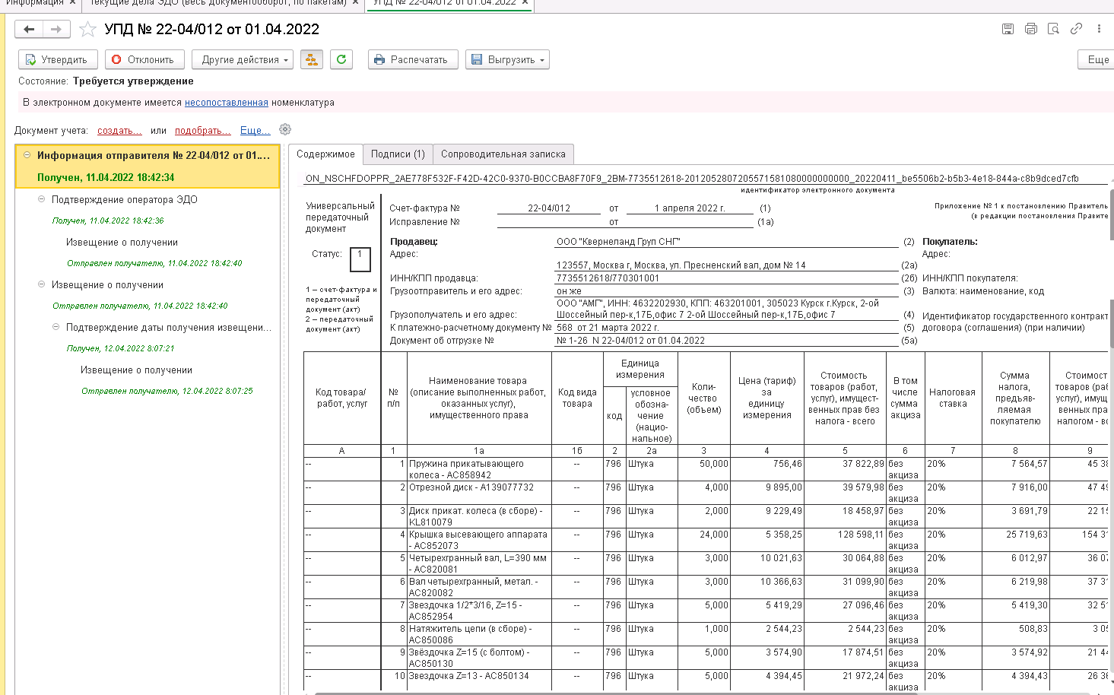The image size is (1114, 695).
Task: Star the document as favorite
Action: (x=88, y=30)
